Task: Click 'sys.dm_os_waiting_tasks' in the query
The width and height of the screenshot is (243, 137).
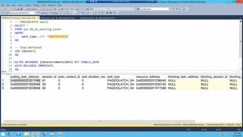Action: tap(42, 29)
